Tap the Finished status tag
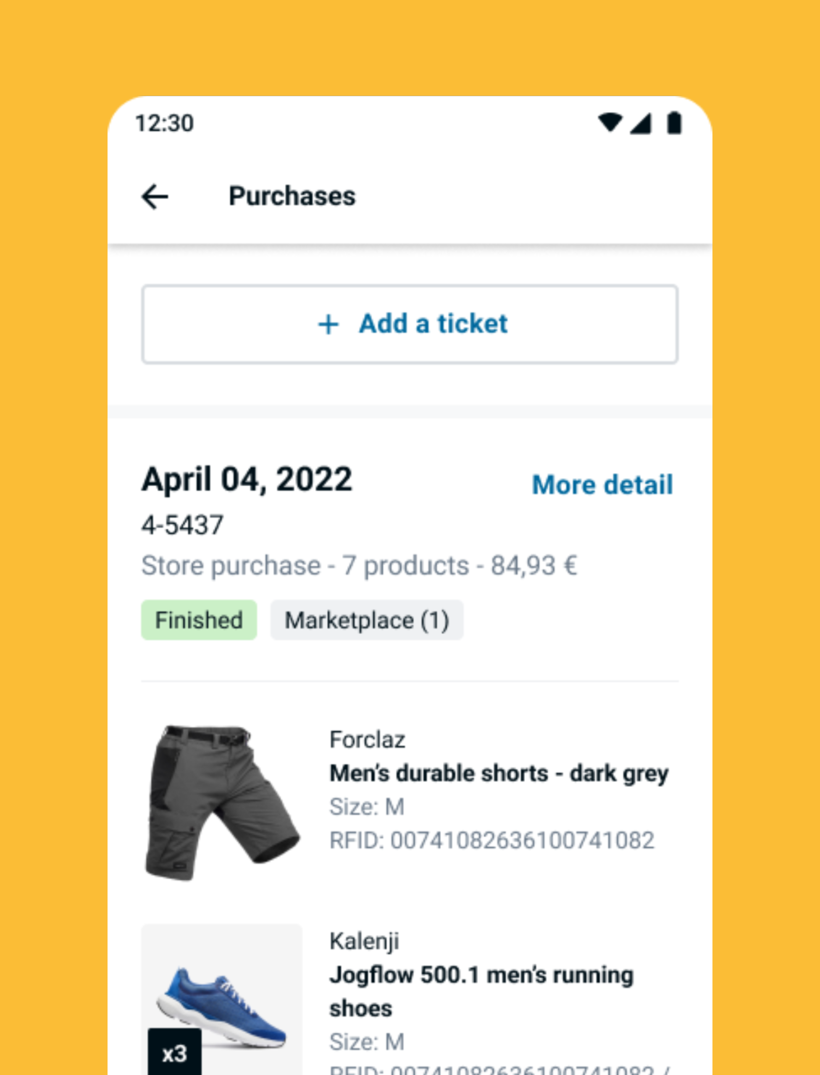The height and width of the screenshot is (1075, 820). coord(199,620)
